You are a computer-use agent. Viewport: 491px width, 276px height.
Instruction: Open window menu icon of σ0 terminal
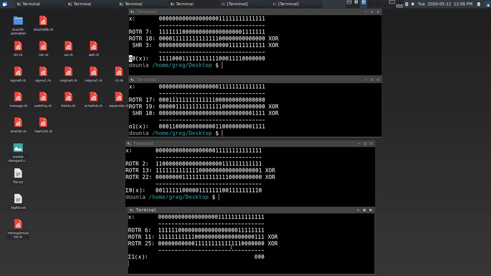(132, 12)
